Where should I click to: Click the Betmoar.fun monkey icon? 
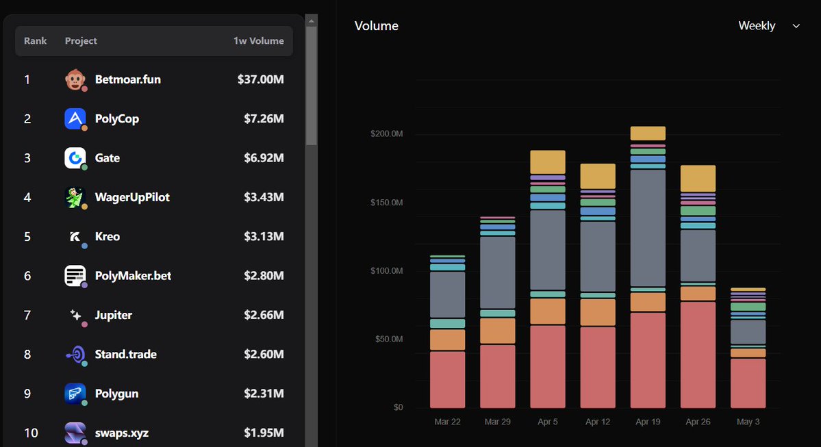75,79
